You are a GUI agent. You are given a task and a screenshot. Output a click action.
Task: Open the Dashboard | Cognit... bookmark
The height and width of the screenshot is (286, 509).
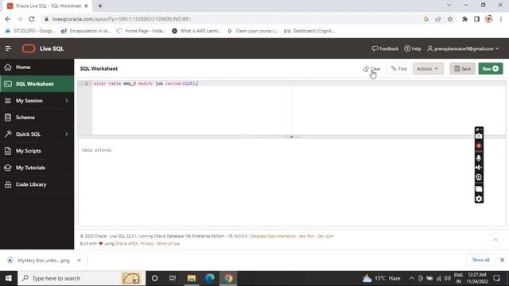pyautogui.click(x=309, y=31)
